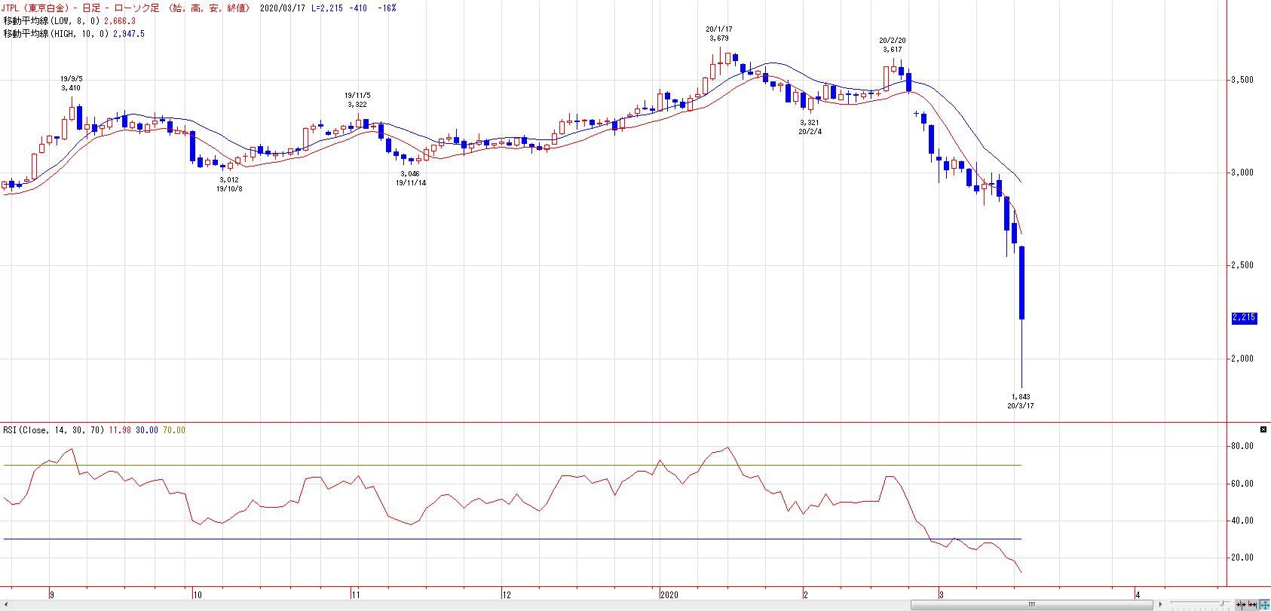This screenshot has height=611, width=1271.
Task: Click the month 12 marker on time axis
Action: [x=507, y=594]
